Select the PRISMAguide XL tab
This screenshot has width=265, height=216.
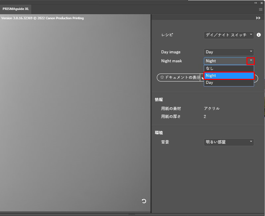click(x=16, y=9)
